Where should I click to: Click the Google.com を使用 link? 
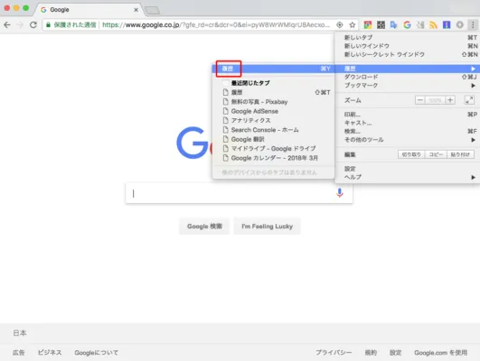tap(441, 353)
